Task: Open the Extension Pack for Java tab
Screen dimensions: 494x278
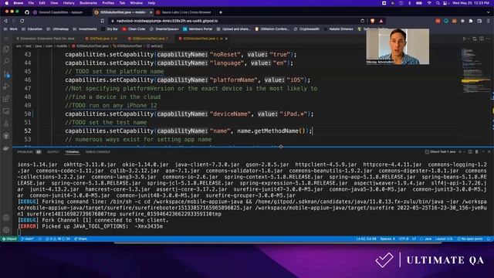Action: point(47,39)
